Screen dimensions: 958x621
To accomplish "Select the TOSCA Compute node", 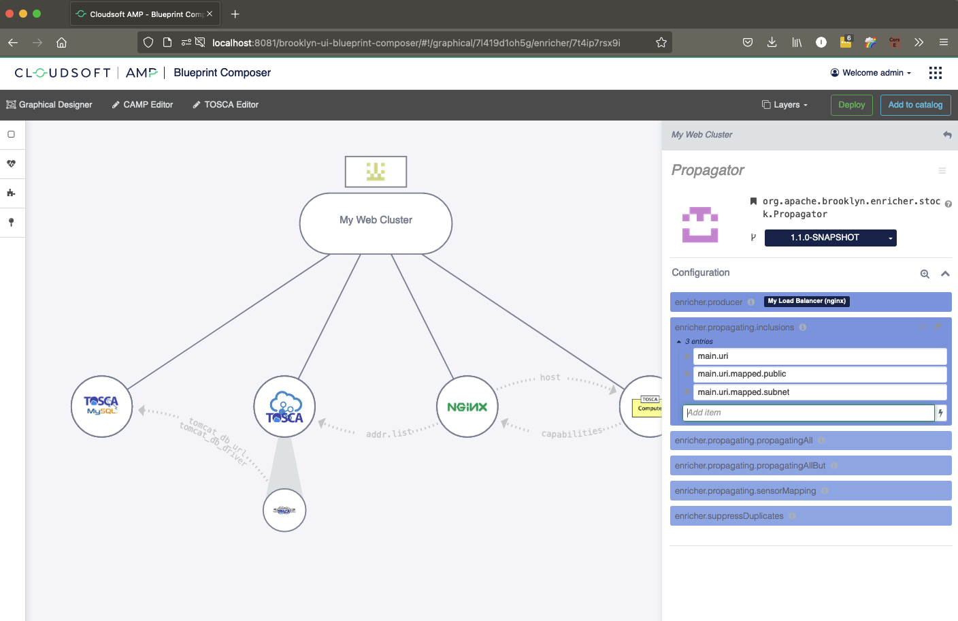I will (642, 407).
